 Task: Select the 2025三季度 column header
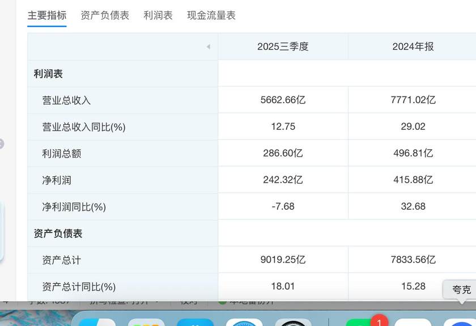[x=283, y=46]
